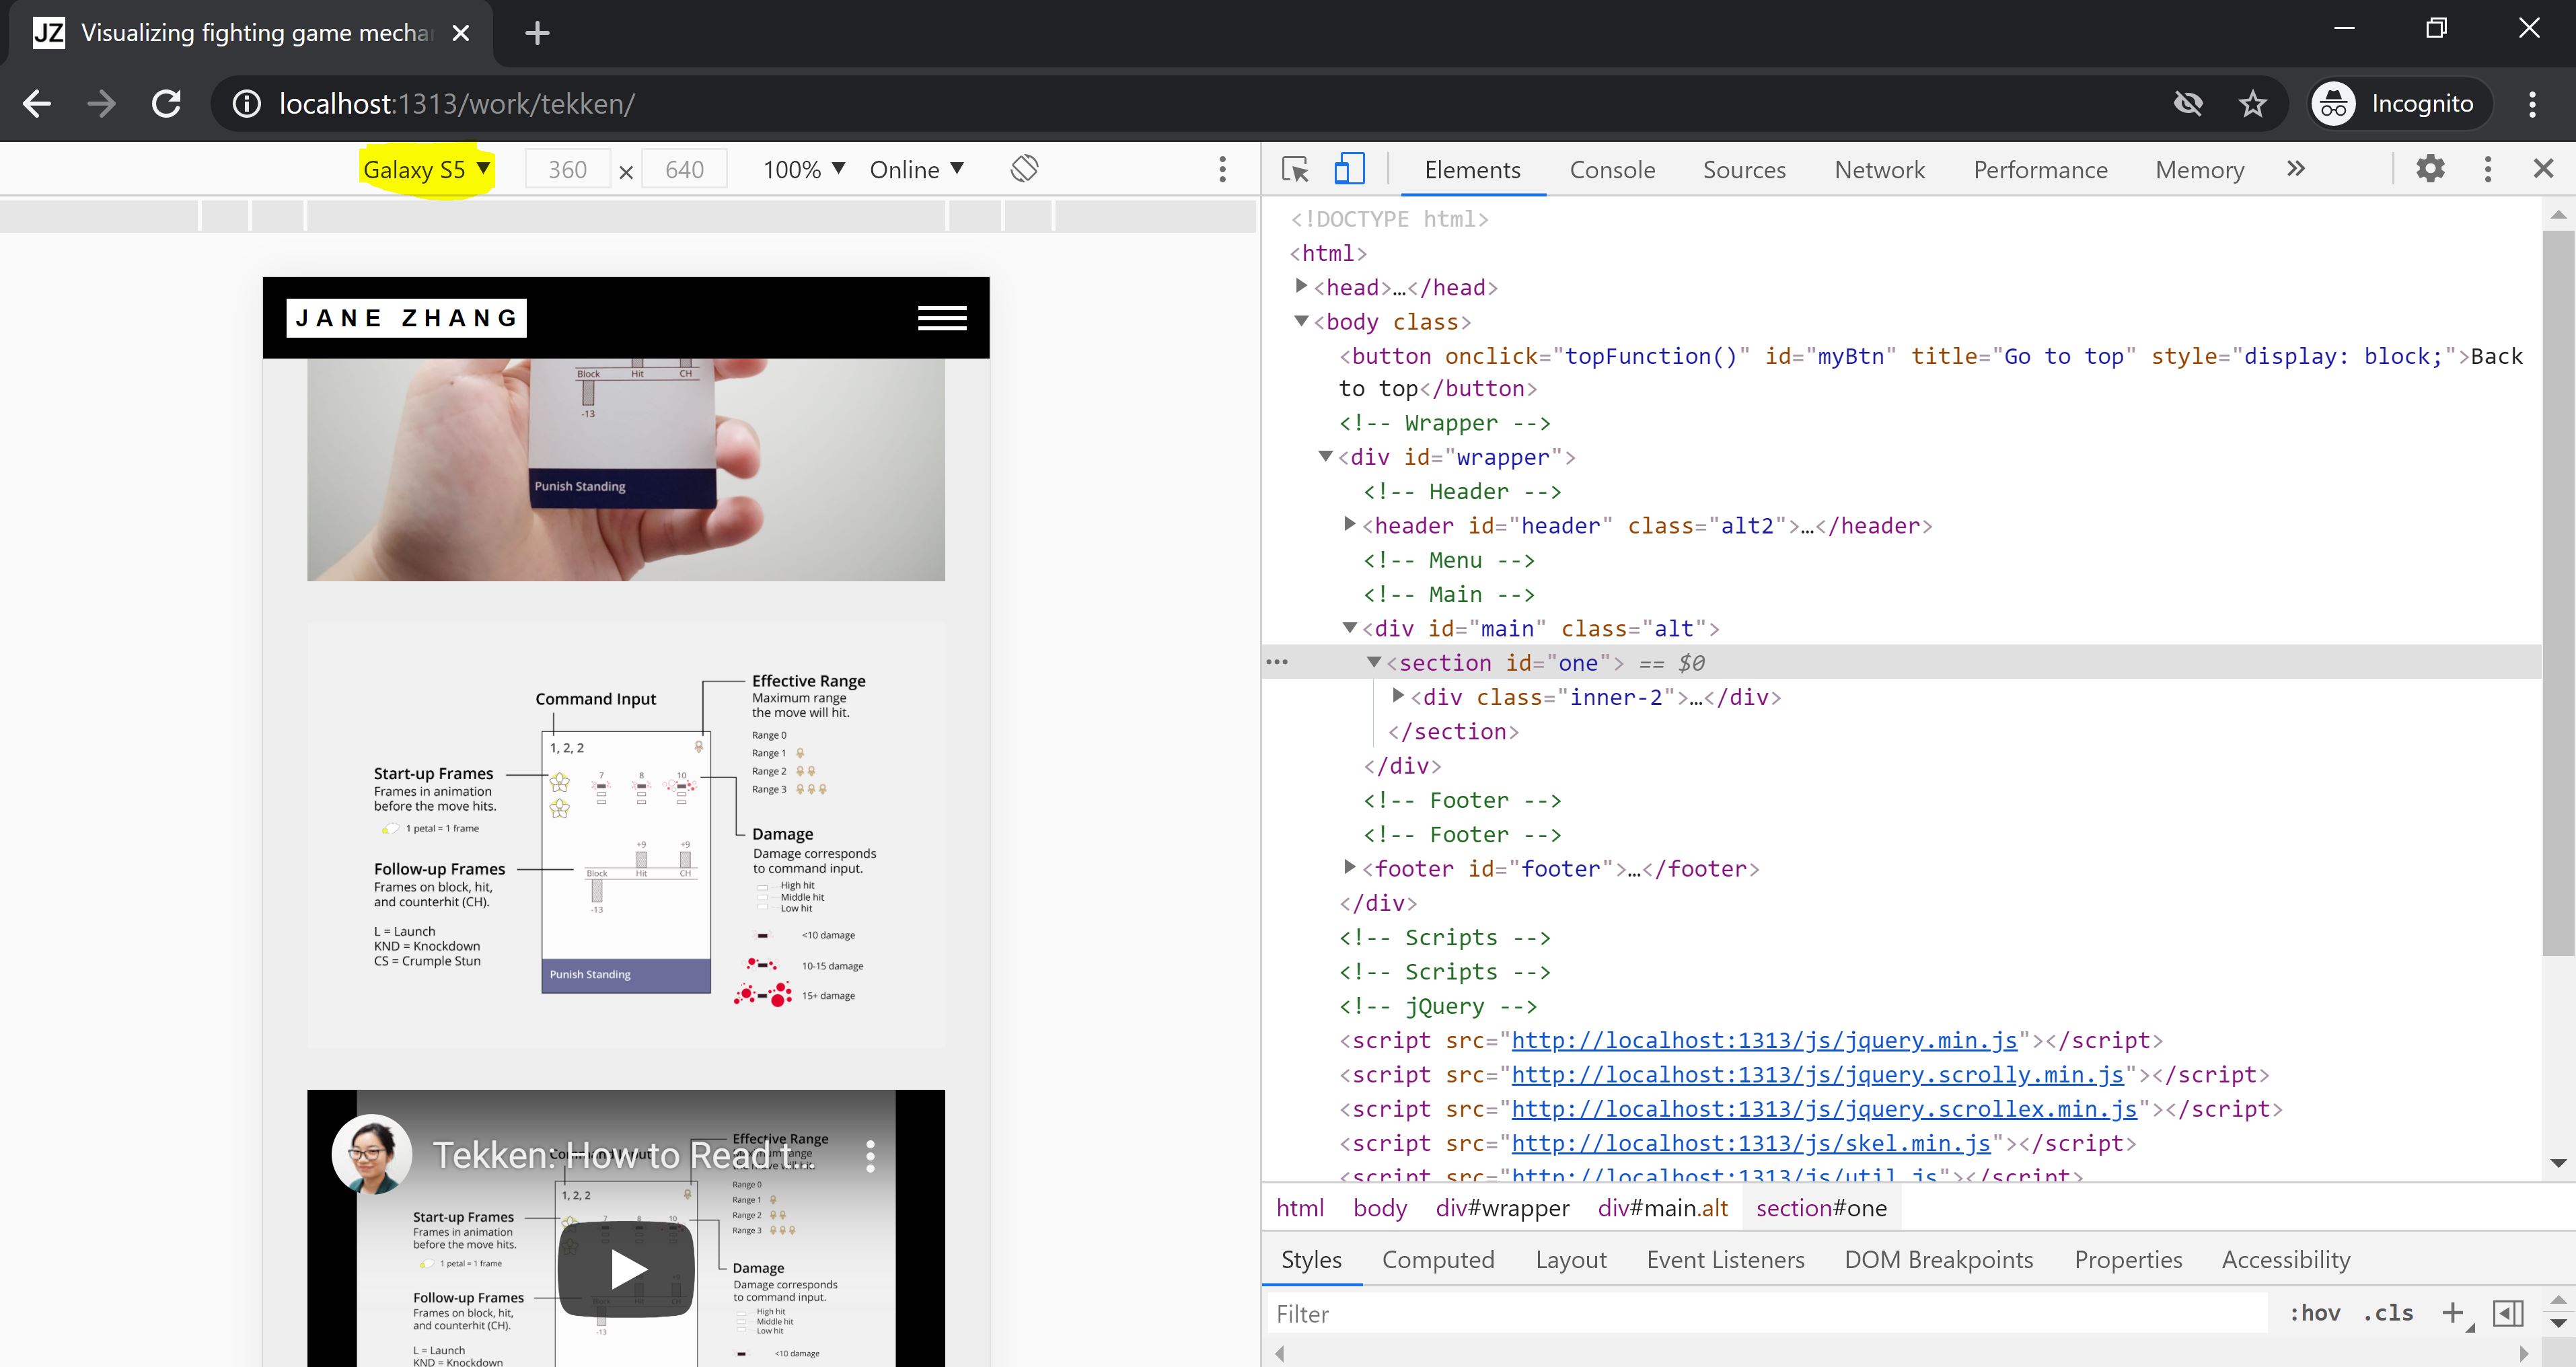Toggle the device toolbar icon

click(1349, 169)
